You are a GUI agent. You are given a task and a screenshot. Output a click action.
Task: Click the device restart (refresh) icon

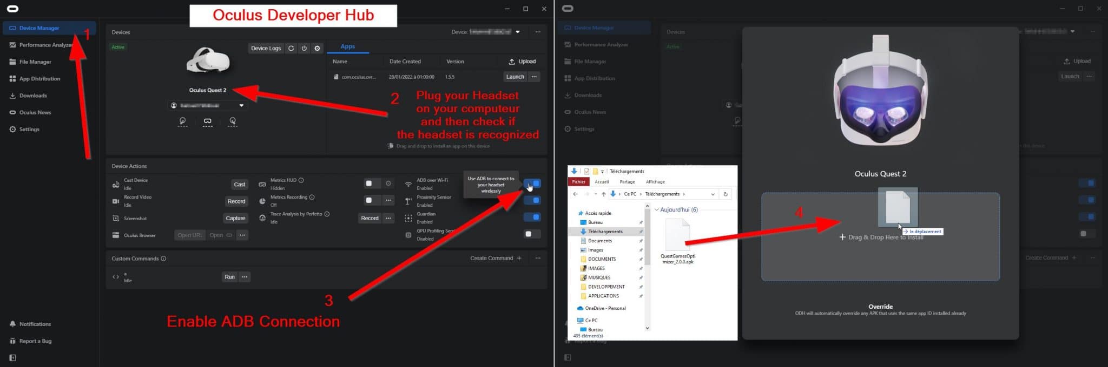coord(291,49)
